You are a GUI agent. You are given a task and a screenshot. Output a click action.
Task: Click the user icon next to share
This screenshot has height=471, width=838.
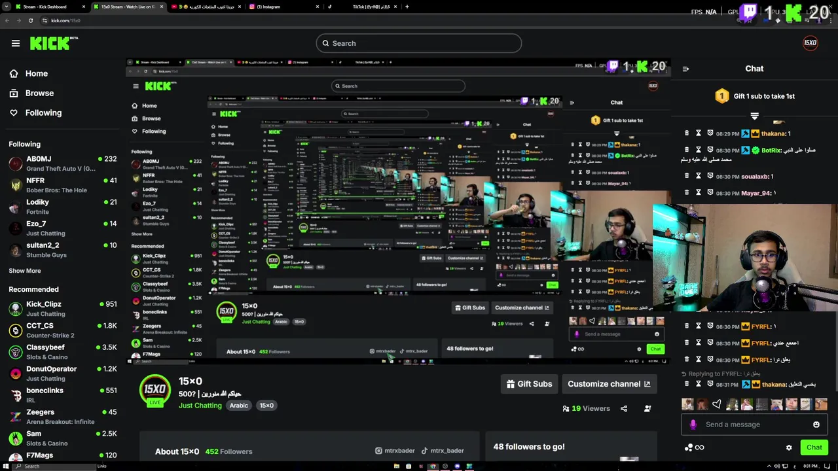click(x=647, y=408)
